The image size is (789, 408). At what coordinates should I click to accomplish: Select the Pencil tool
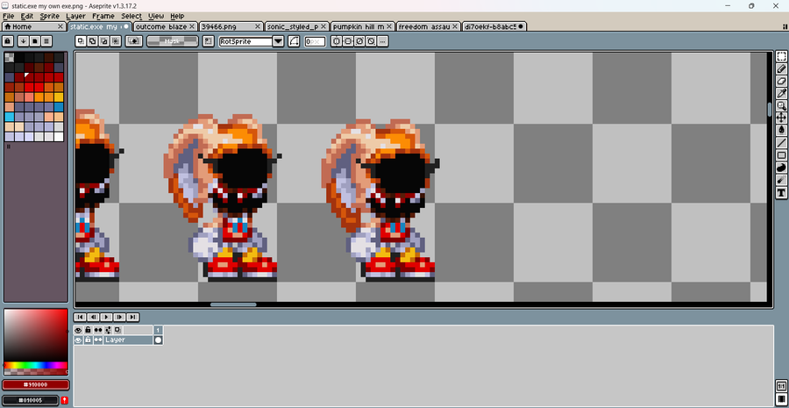click(x=781, y=68)
